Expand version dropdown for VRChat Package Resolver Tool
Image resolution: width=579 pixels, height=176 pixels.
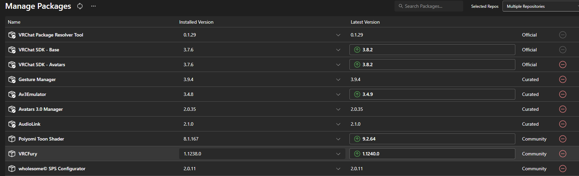[338, 35]
